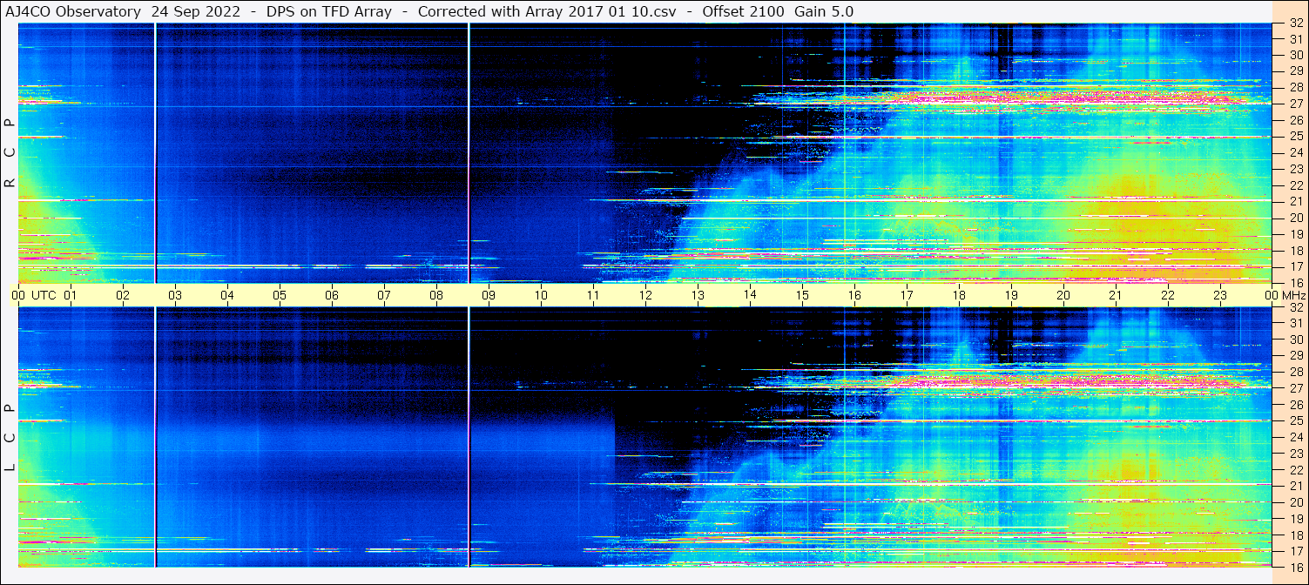The image size is (1309, 585).
Task: Select the 25 MHz tick on the LCP frequency scale
Action: tap(1294, 420)
